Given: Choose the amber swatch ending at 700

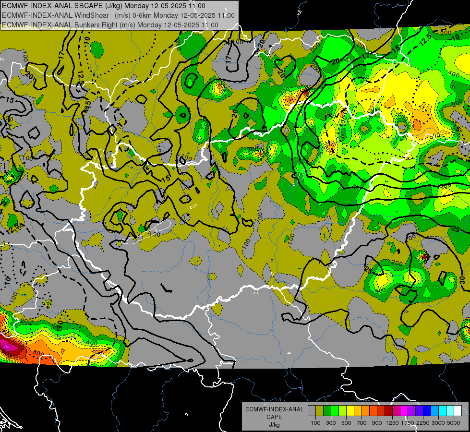Looking at the screenshot, I should (358, 411).
